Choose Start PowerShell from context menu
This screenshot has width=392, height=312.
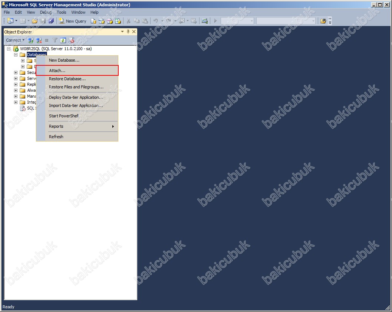point(77,116)
